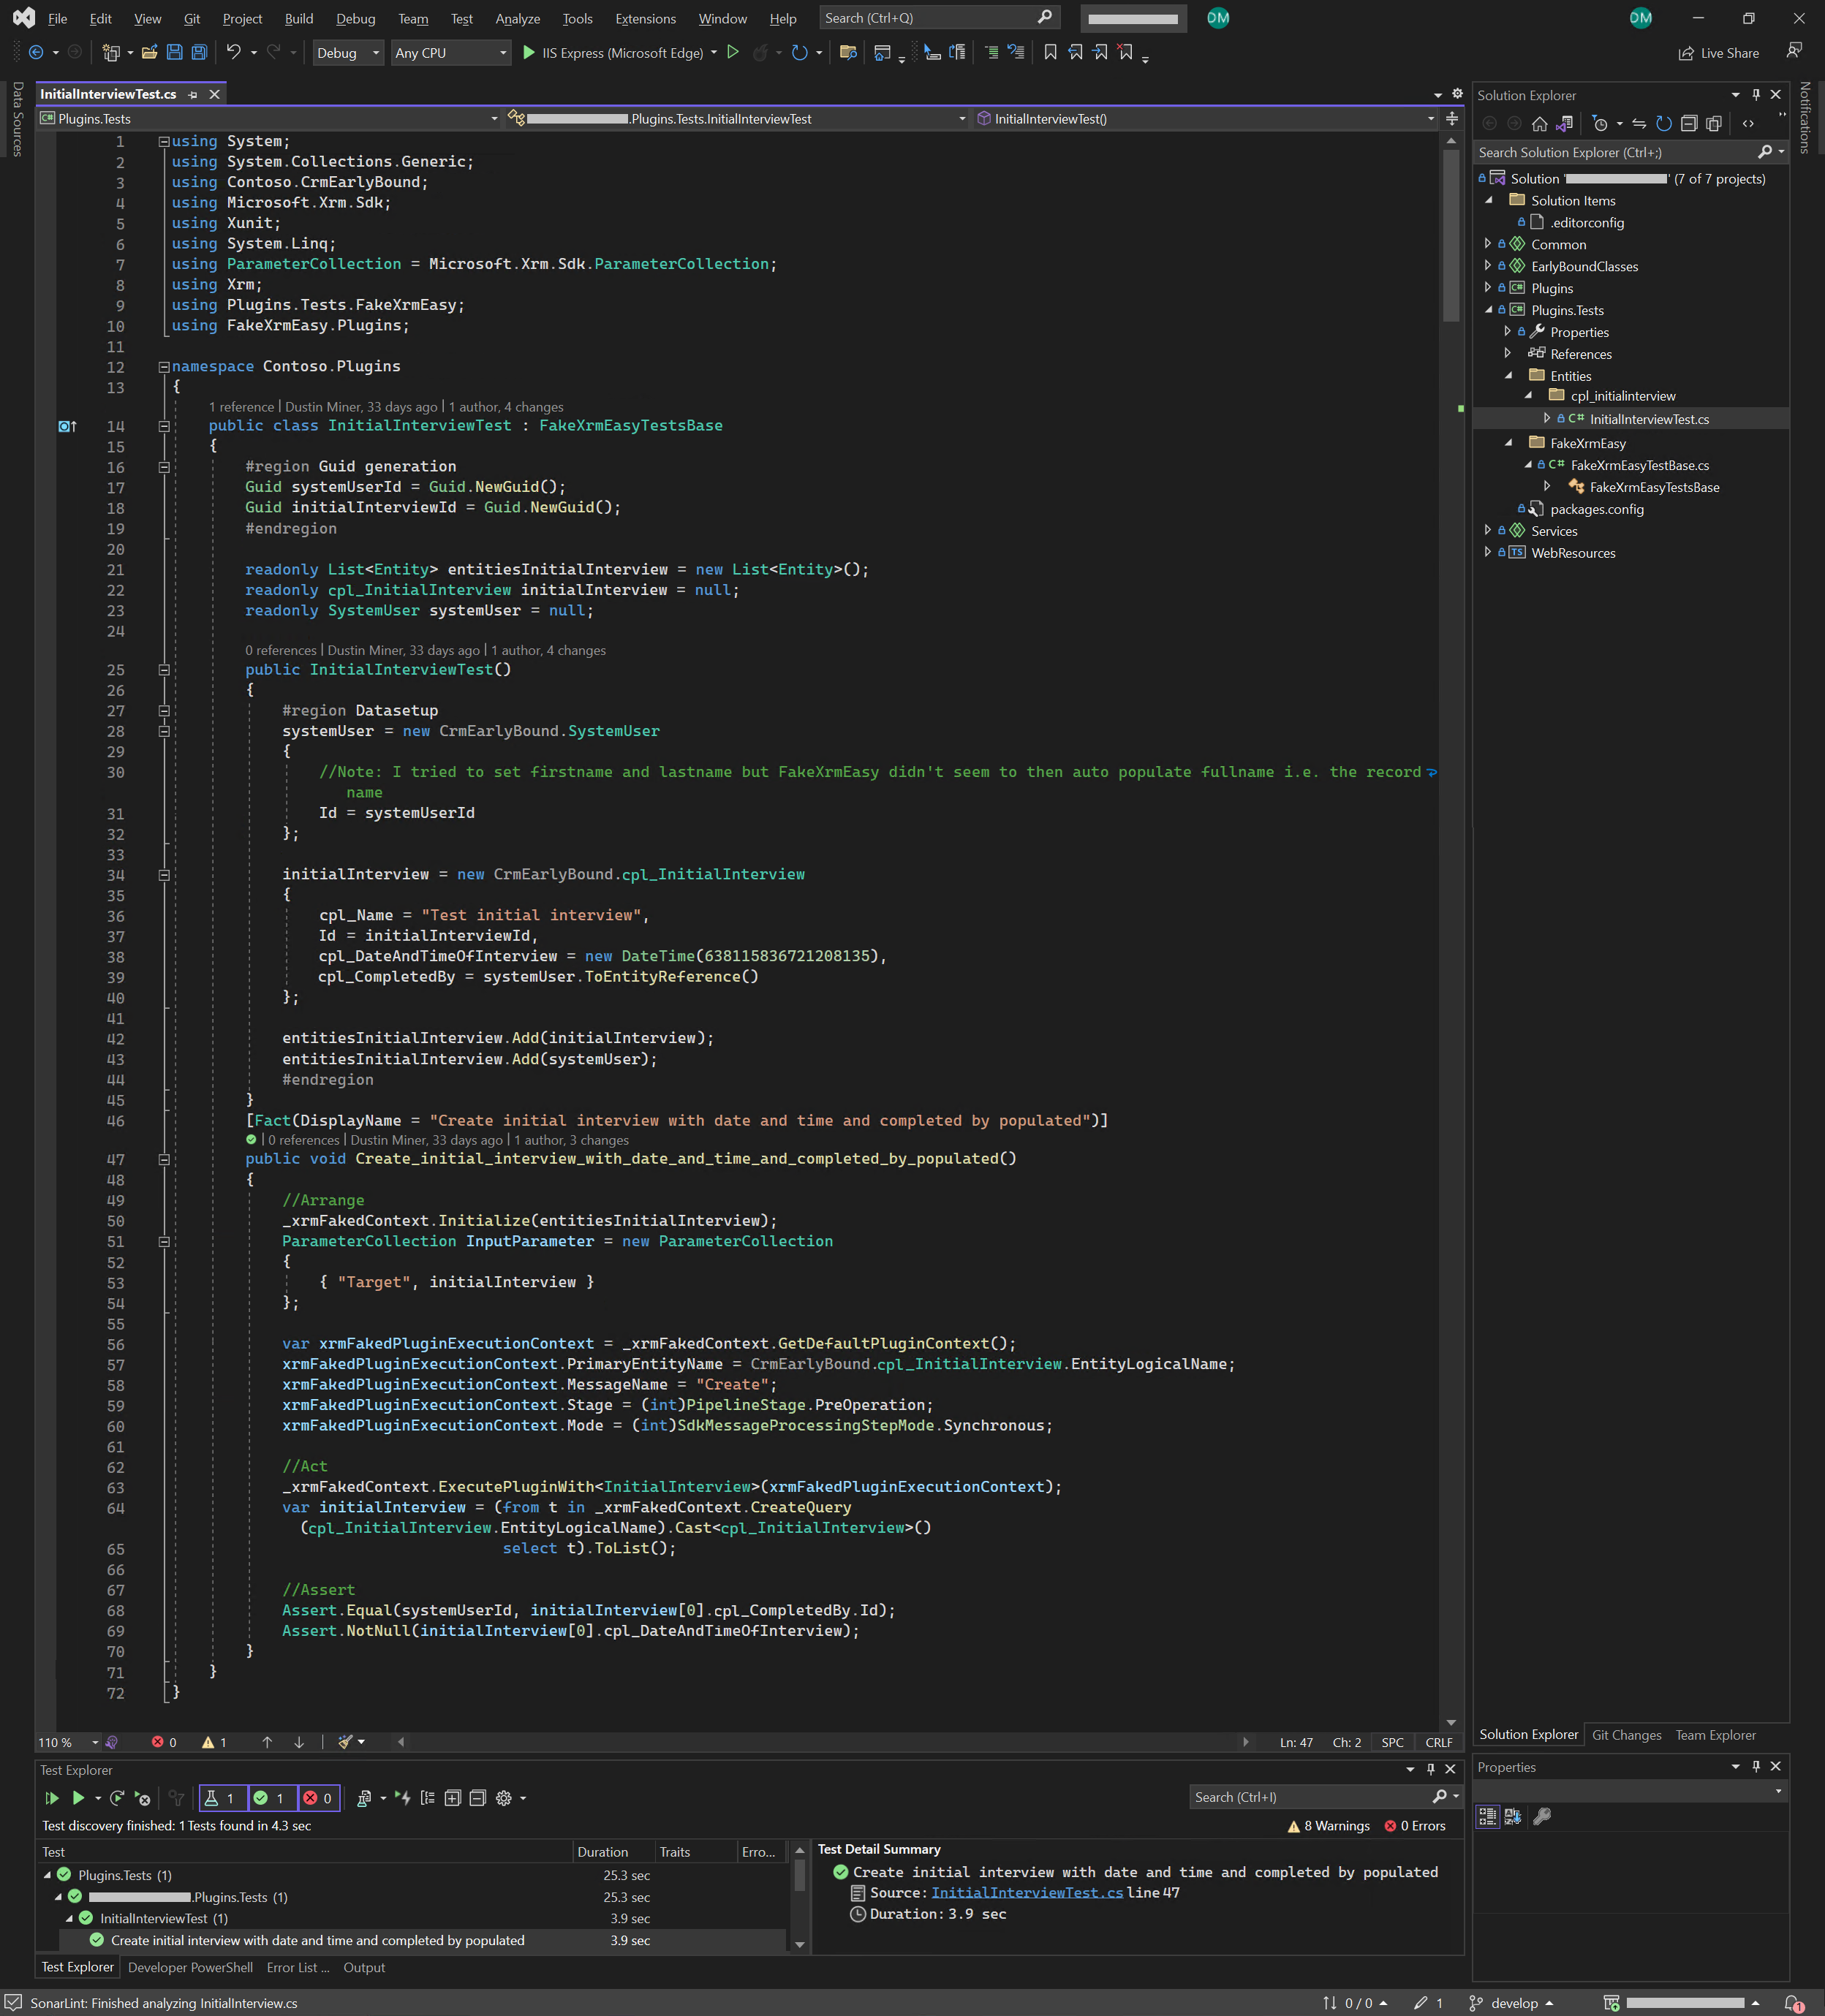Collapse All in Solution Explorer toolbar
1825x2016 pixels.
point(1689,124)
